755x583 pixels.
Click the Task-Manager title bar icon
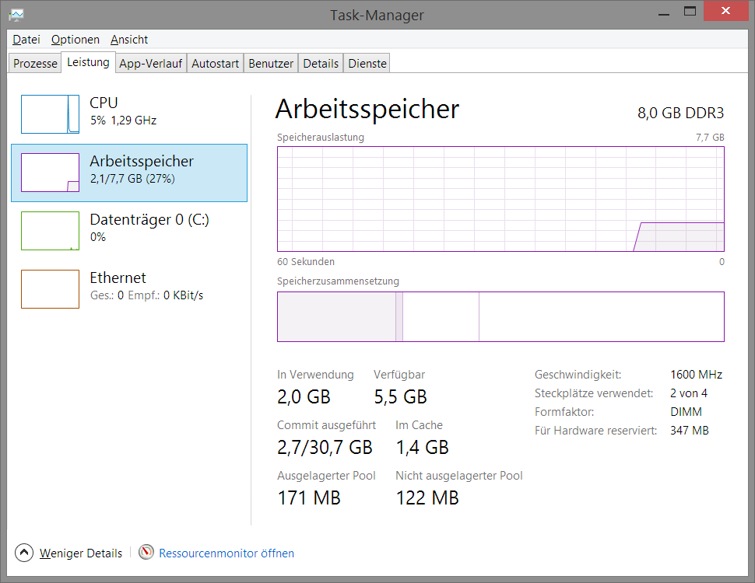coord(17,13)
